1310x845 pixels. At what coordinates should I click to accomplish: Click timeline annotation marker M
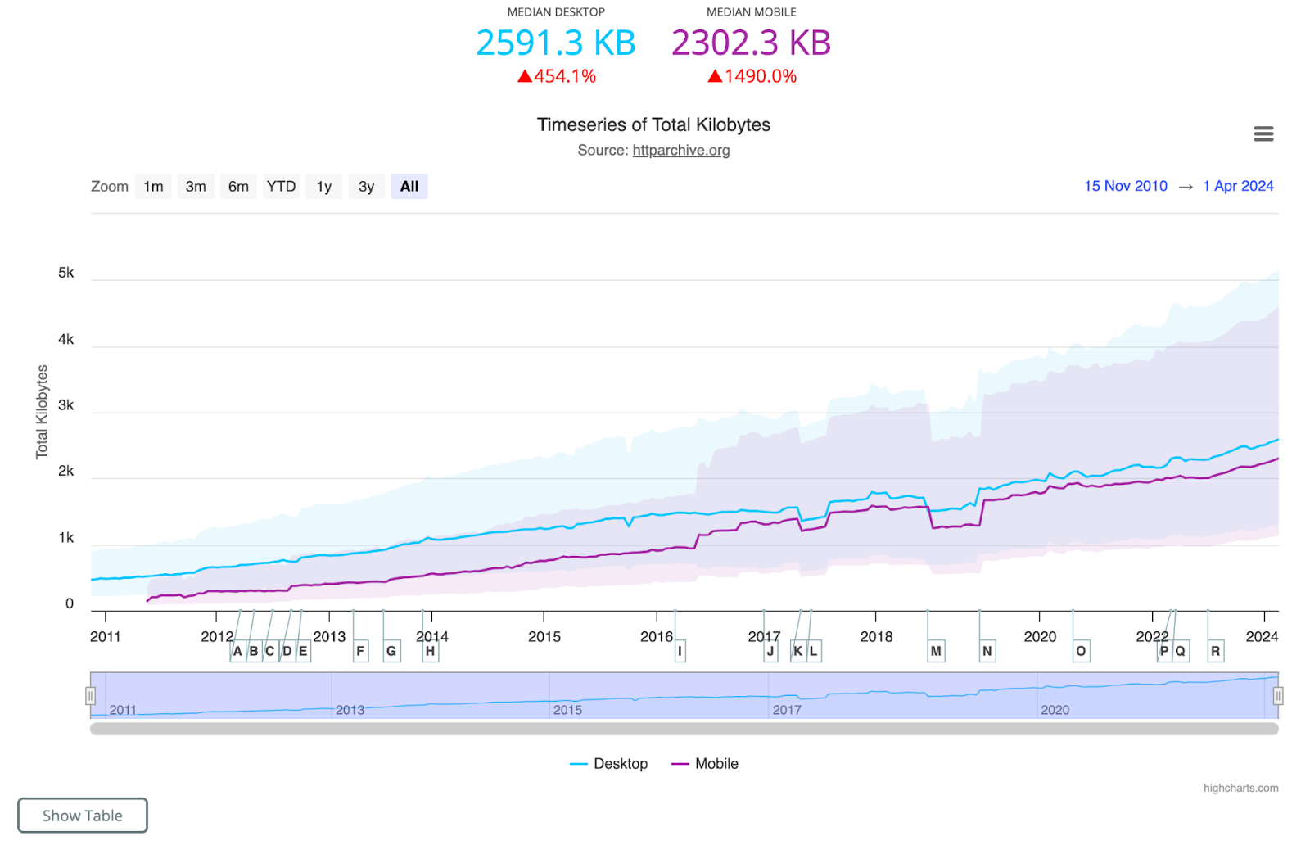click(x=934, y=650)
